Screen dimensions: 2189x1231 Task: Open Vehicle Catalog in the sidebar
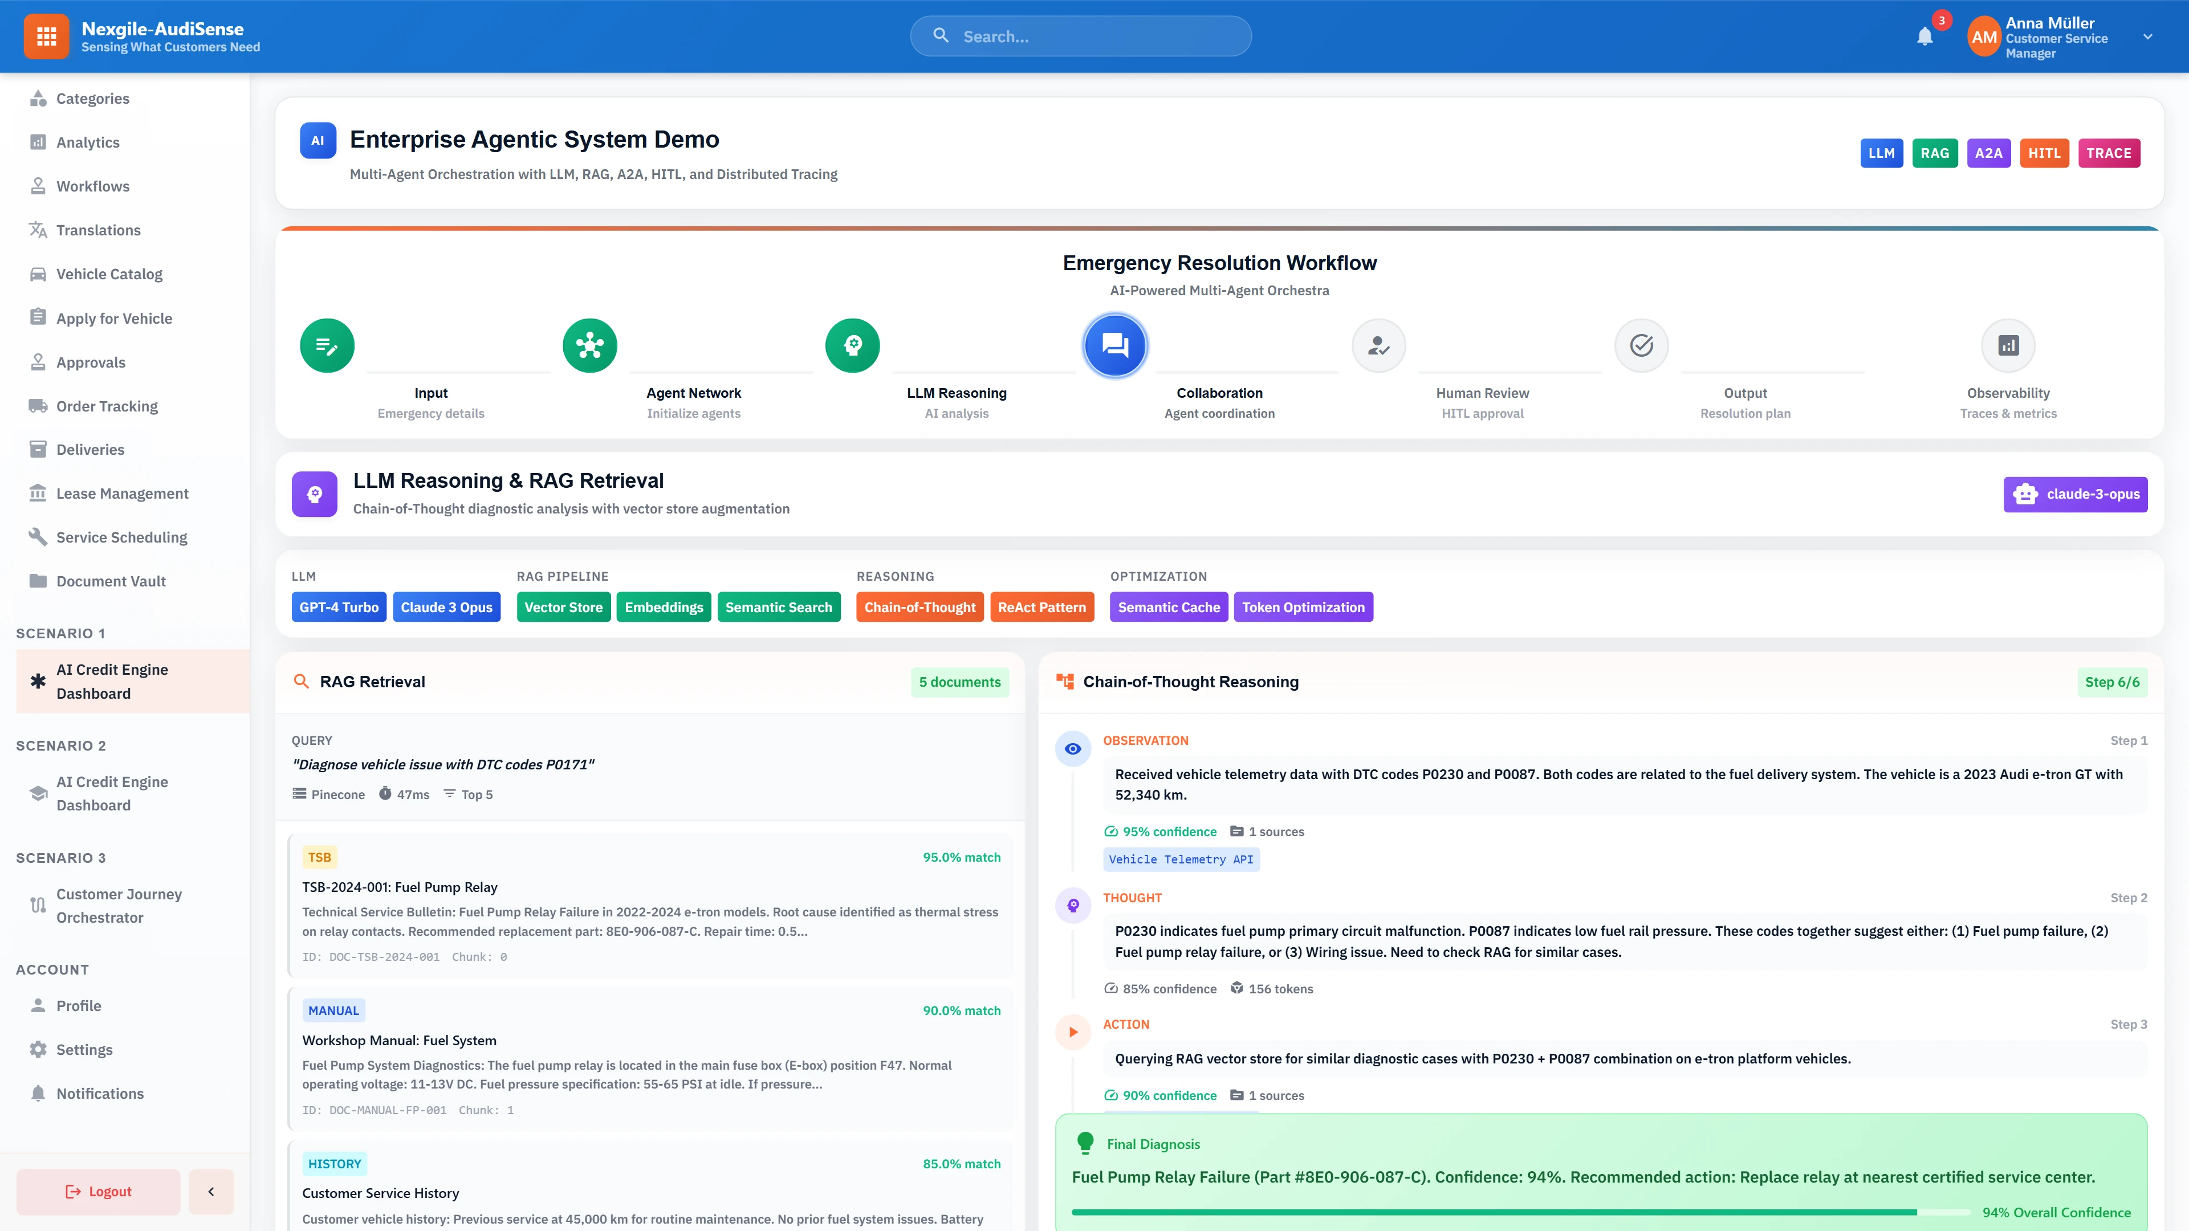pos(109,274)
